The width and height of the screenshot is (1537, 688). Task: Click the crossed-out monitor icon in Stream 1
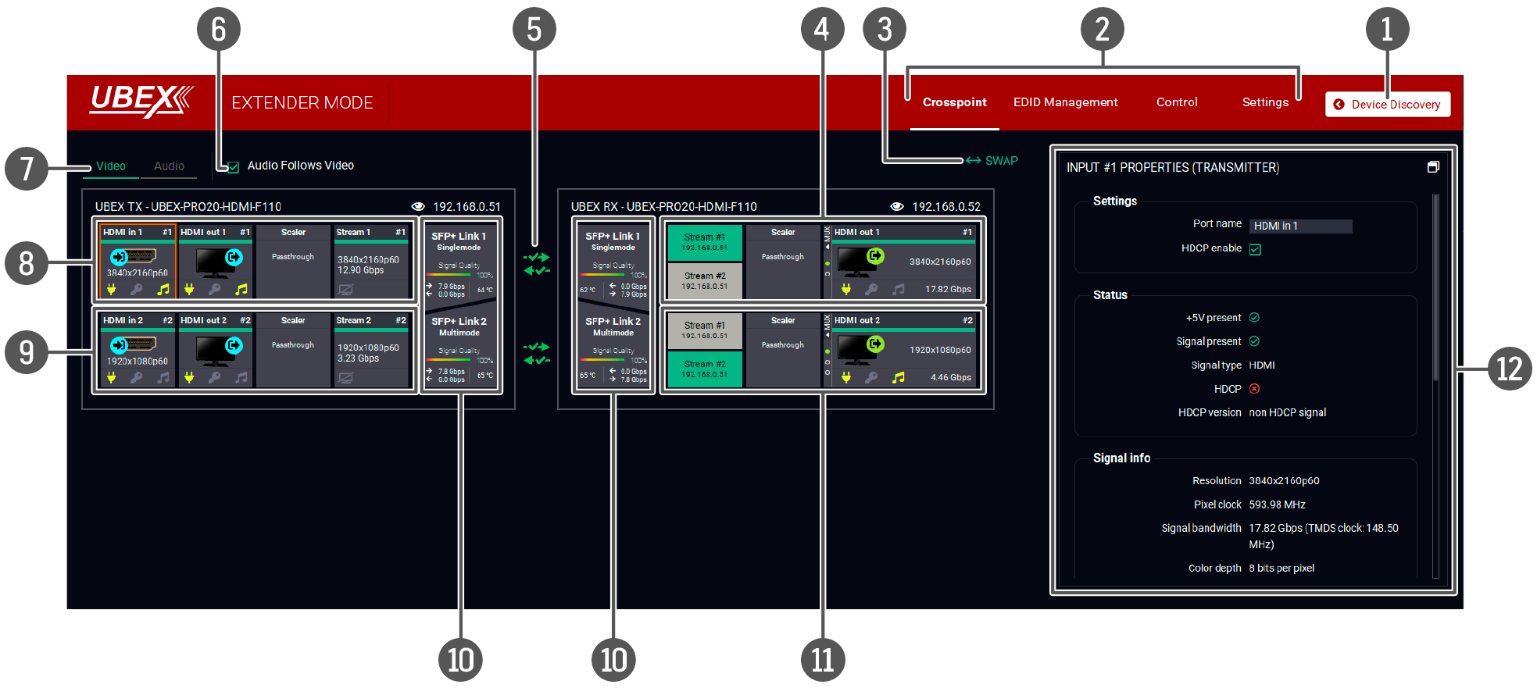pyautogui.click(x=345, y=290)
